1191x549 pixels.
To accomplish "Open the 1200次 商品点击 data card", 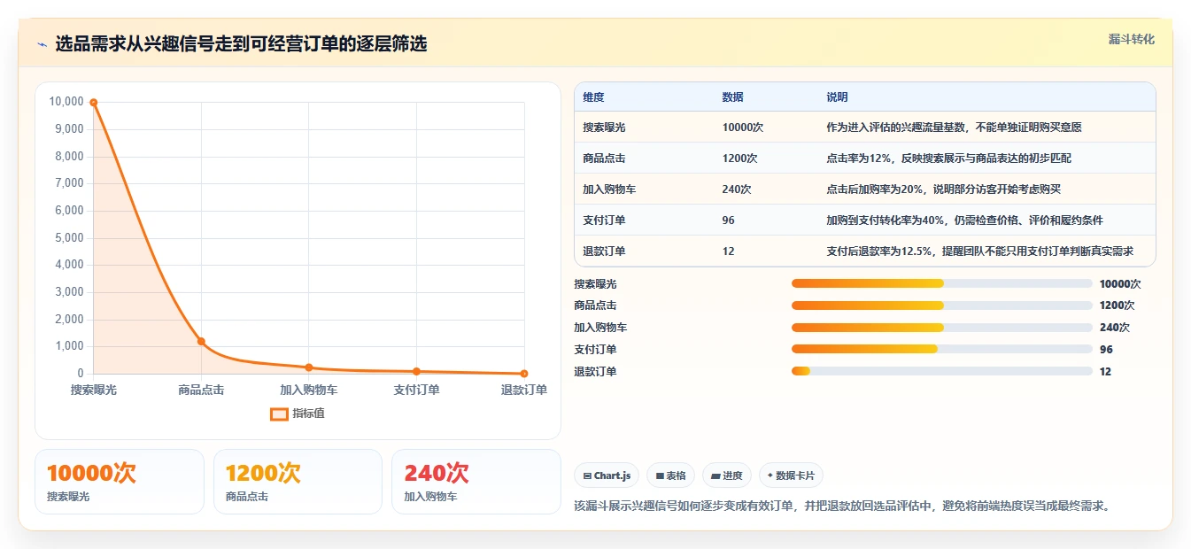I will 298,482.
